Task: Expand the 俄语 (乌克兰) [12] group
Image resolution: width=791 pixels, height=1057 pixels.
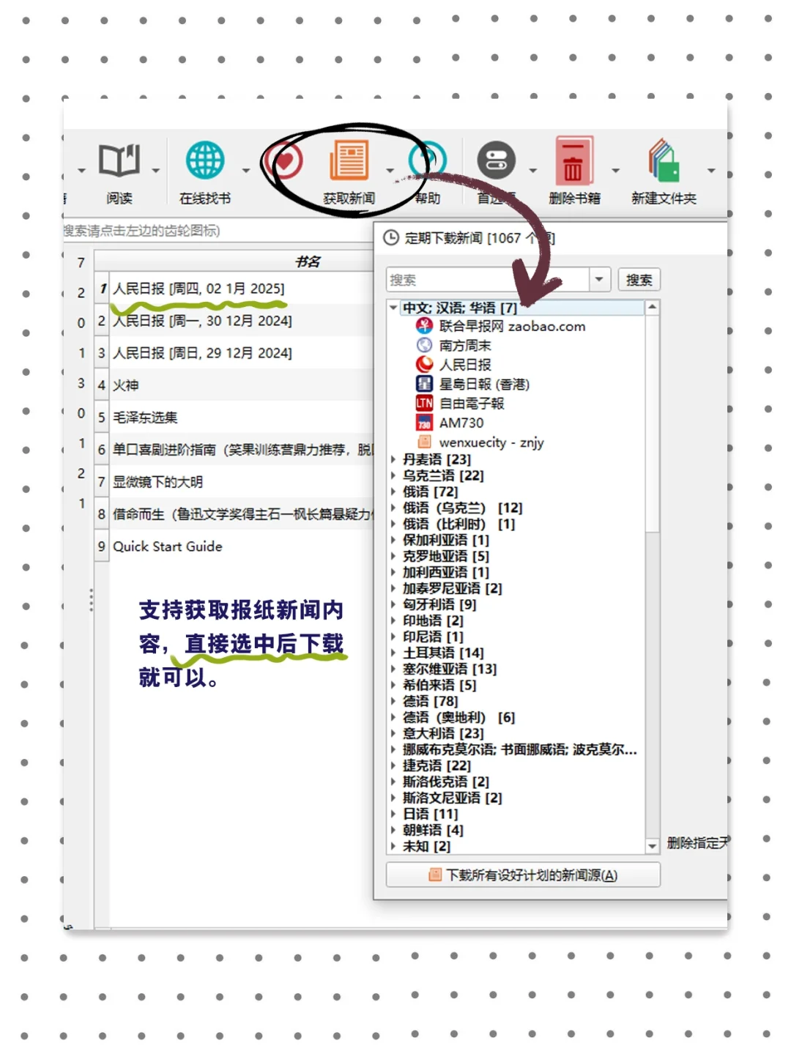Action: (x=393, y=508)
